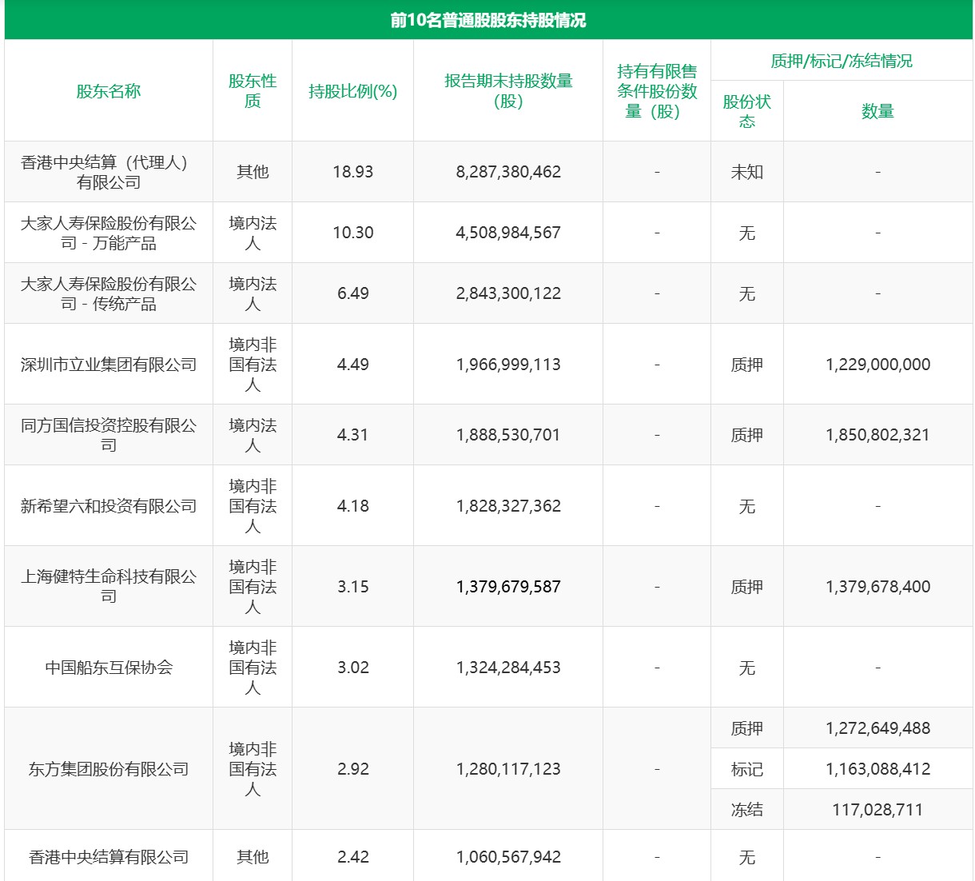Click the 4,508,984,567 share count
Screen dimensions: 975x881
pos(508,233)
